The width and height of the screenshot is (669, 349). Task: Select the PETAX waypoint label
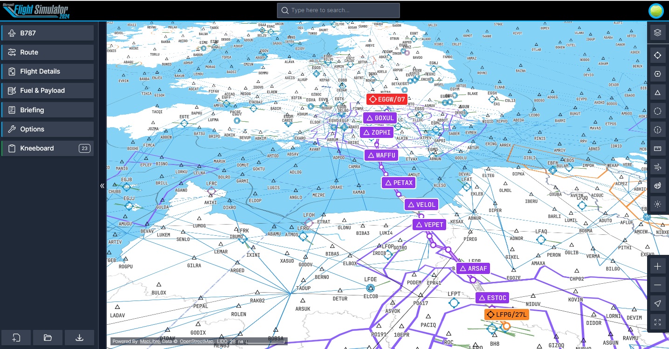point(399,183)
